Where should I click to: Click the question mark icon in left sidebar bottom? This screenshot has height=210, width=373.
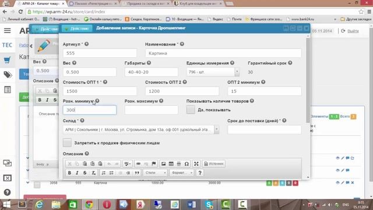click(x=8, y=192)
